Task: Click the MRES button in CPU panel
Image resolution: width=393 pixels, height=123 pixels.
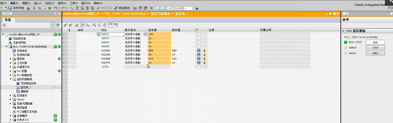Action: click(375, 53)
